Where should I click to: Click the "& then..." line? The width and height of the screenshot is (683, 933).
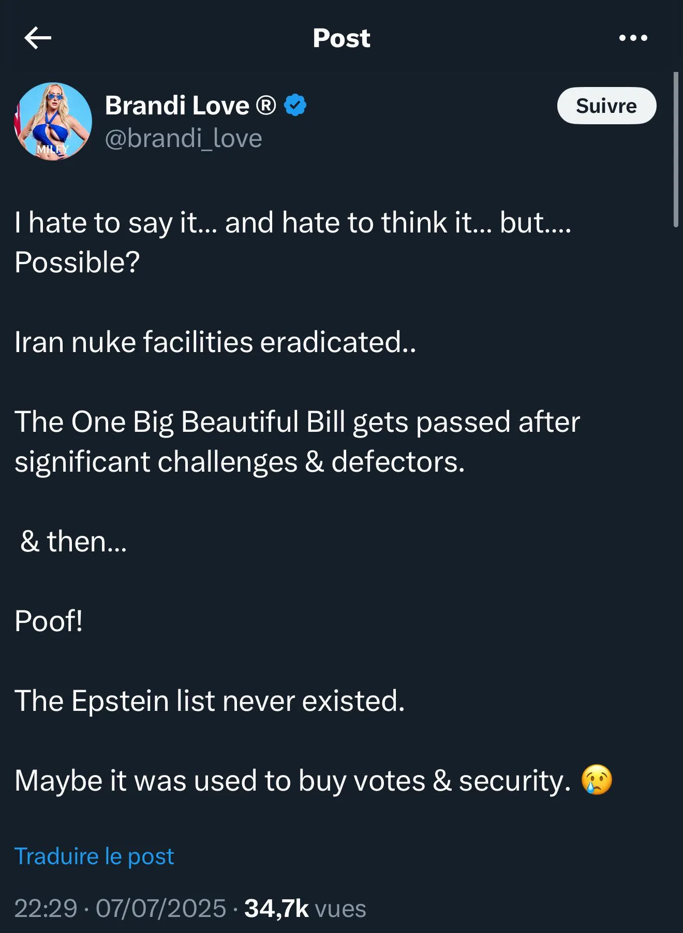(73, 541)
